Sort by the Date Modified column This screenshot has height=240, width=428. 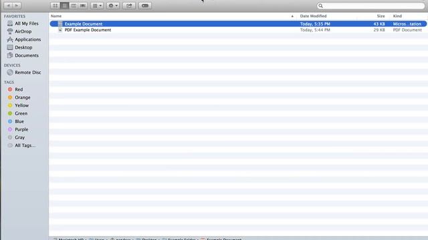(314, 16)
